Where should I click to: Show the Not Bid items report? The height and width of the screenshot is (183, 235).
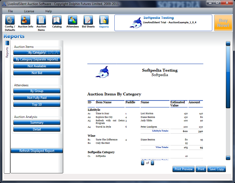[37, 73]
